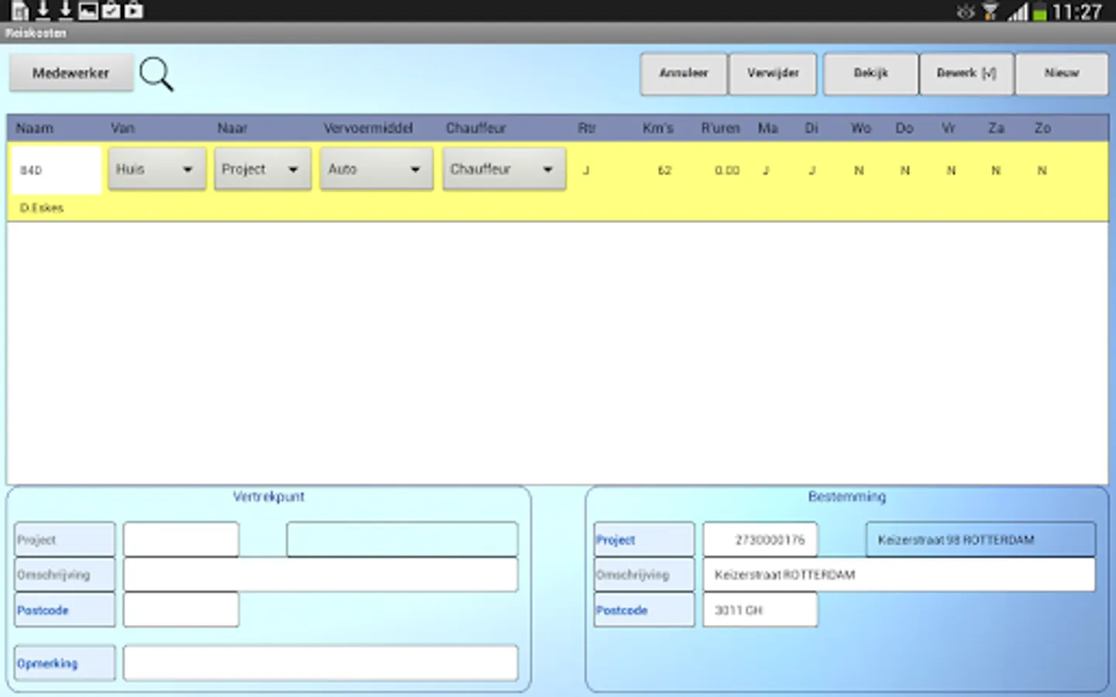The width and height of the screenshot is (1116, 697).
Task: Open the Vervoermiddel dropdown showing Auto
Action: (x=377, y=169)
